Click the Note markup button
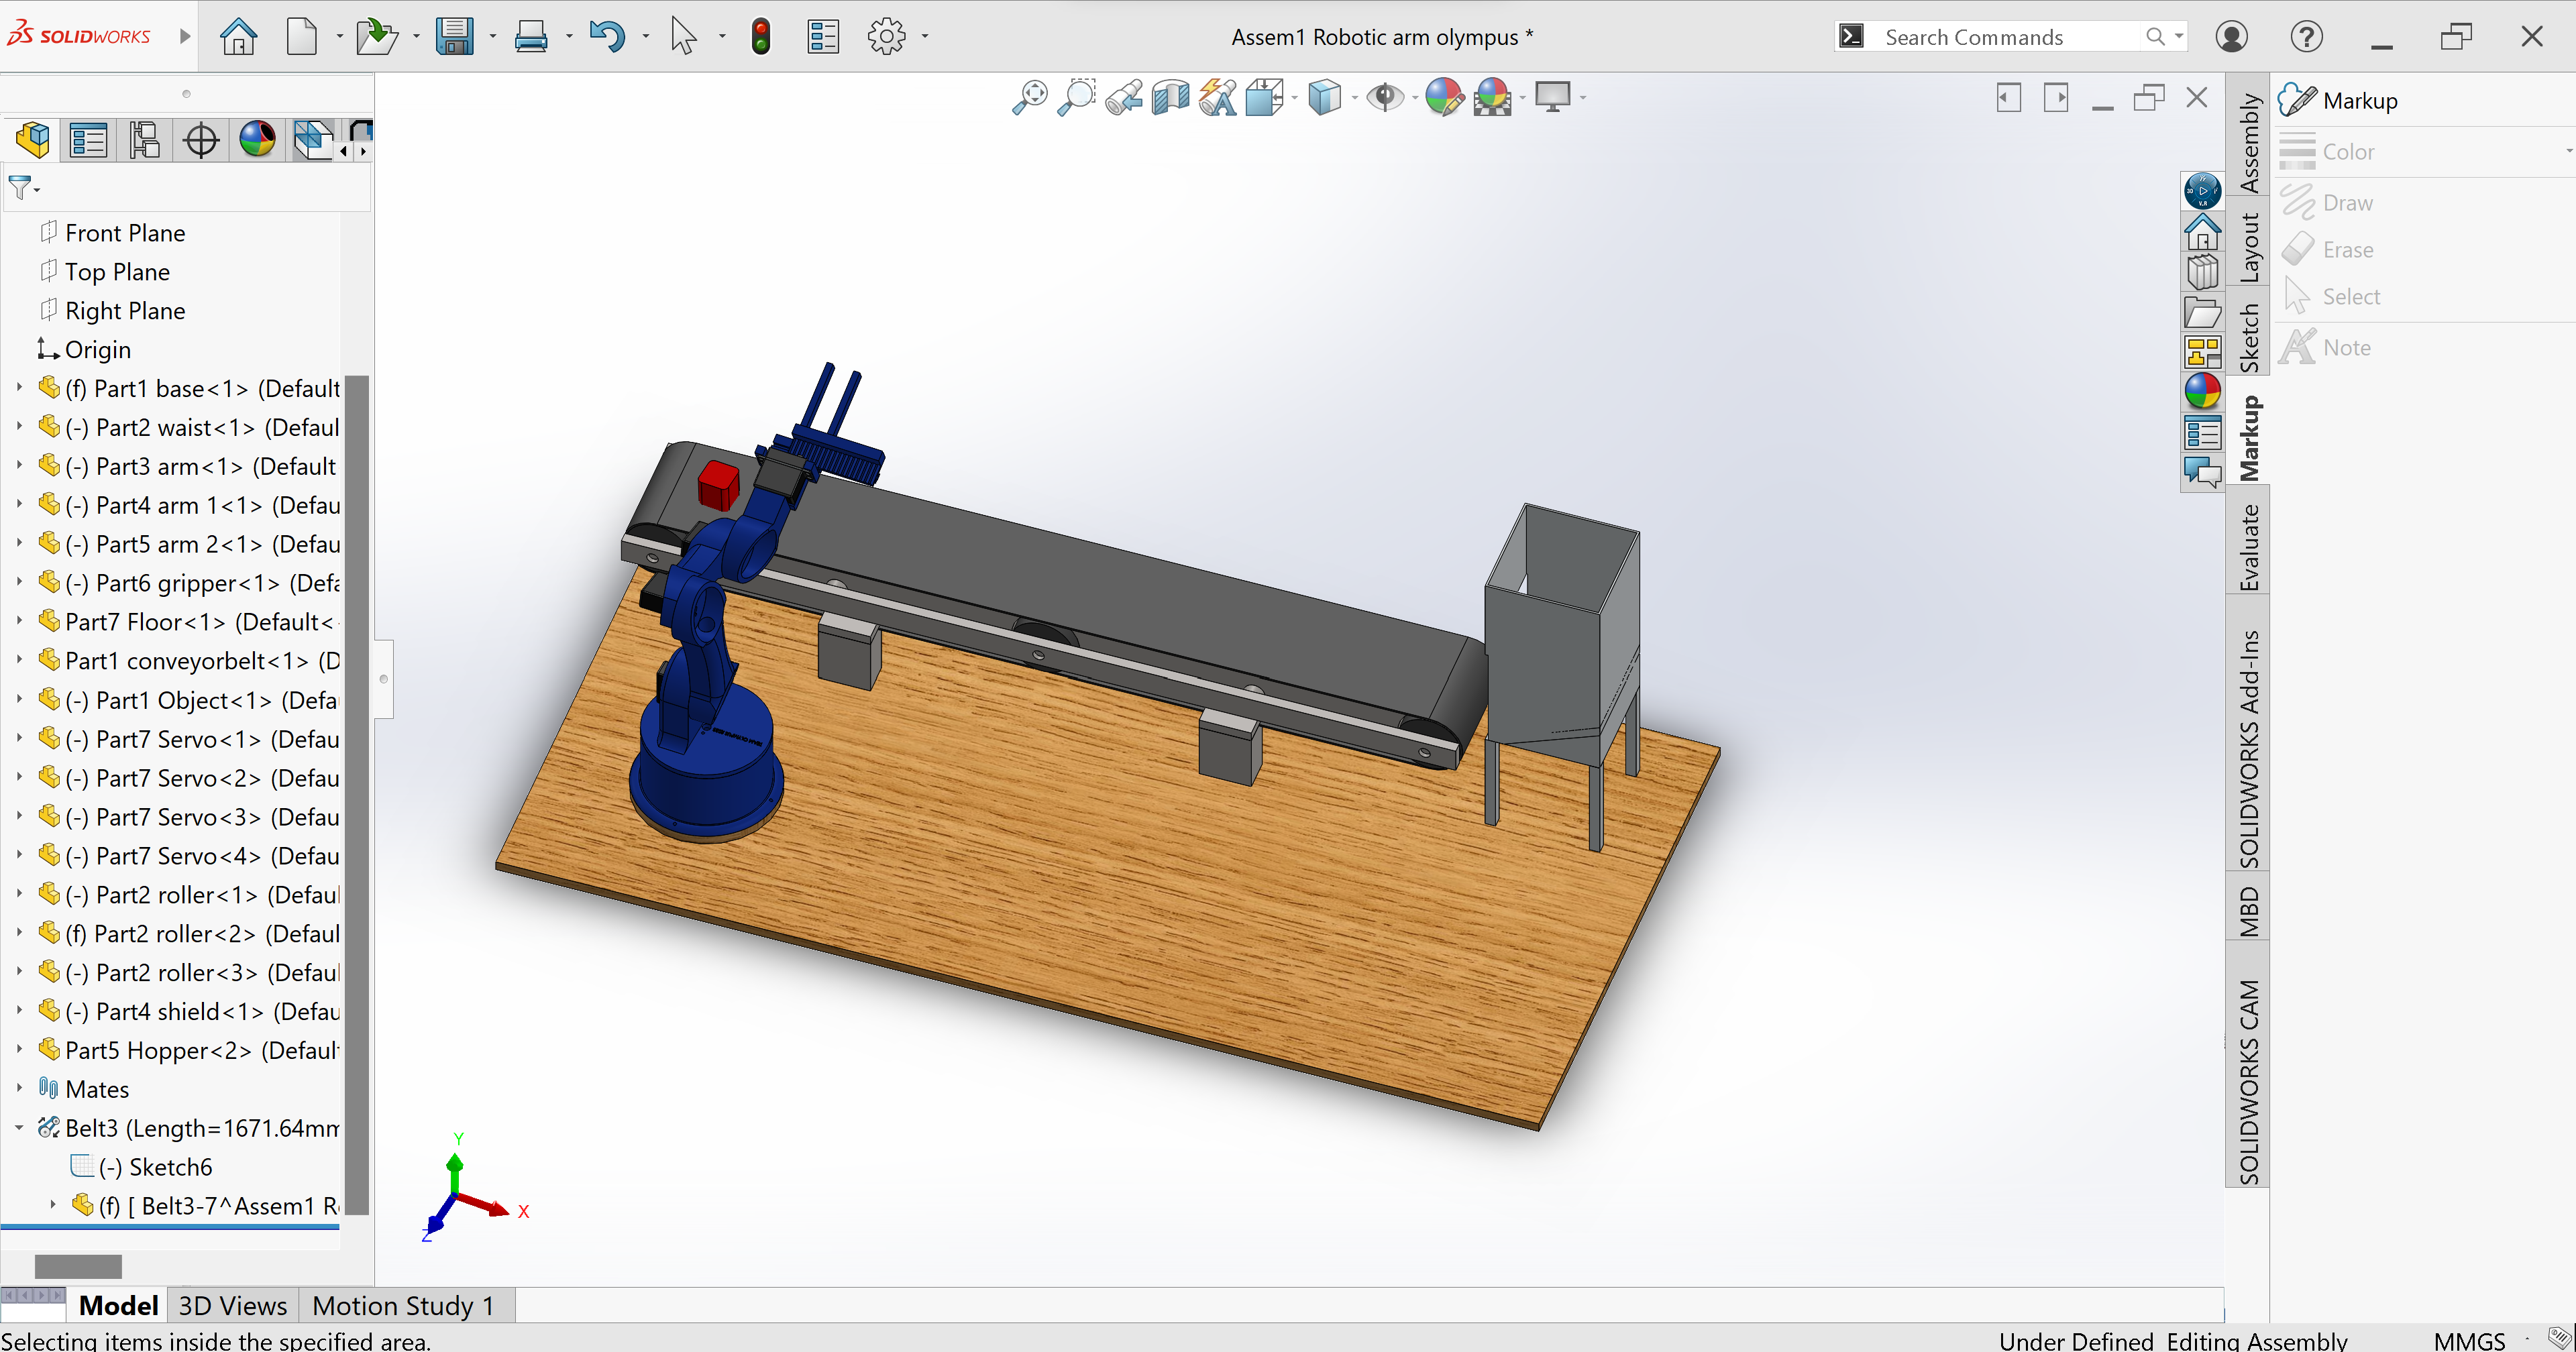Image resolution: width=2576 pixels, height=1352 pixels. pos(2346,348)
